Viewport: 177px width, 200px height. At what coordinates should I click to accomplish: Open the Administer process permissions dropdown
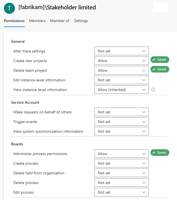coord(121,154)
